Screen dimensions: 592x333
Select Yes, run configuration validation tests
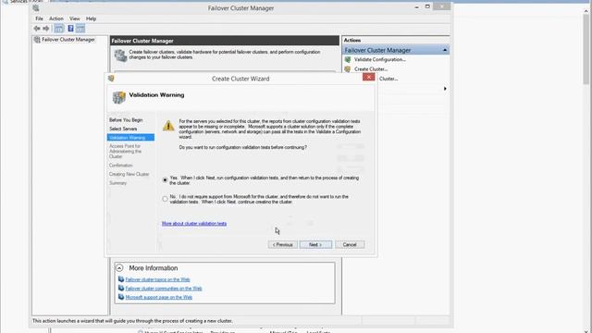tap(165, 180)
